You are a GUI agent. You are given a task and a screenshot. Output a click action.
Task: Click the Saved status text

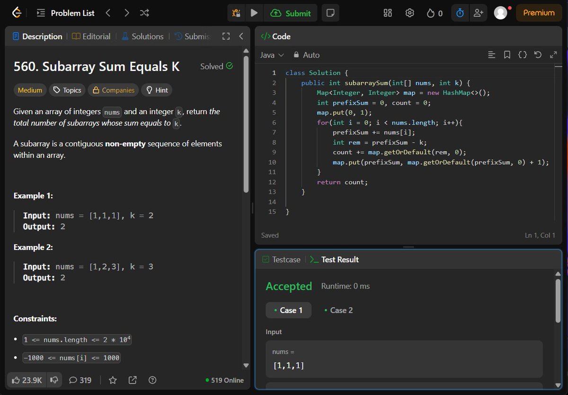click(x=270, y=235)
